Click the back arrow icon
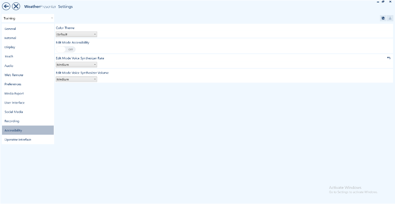 pyautogui.click(x=6, y=6)
